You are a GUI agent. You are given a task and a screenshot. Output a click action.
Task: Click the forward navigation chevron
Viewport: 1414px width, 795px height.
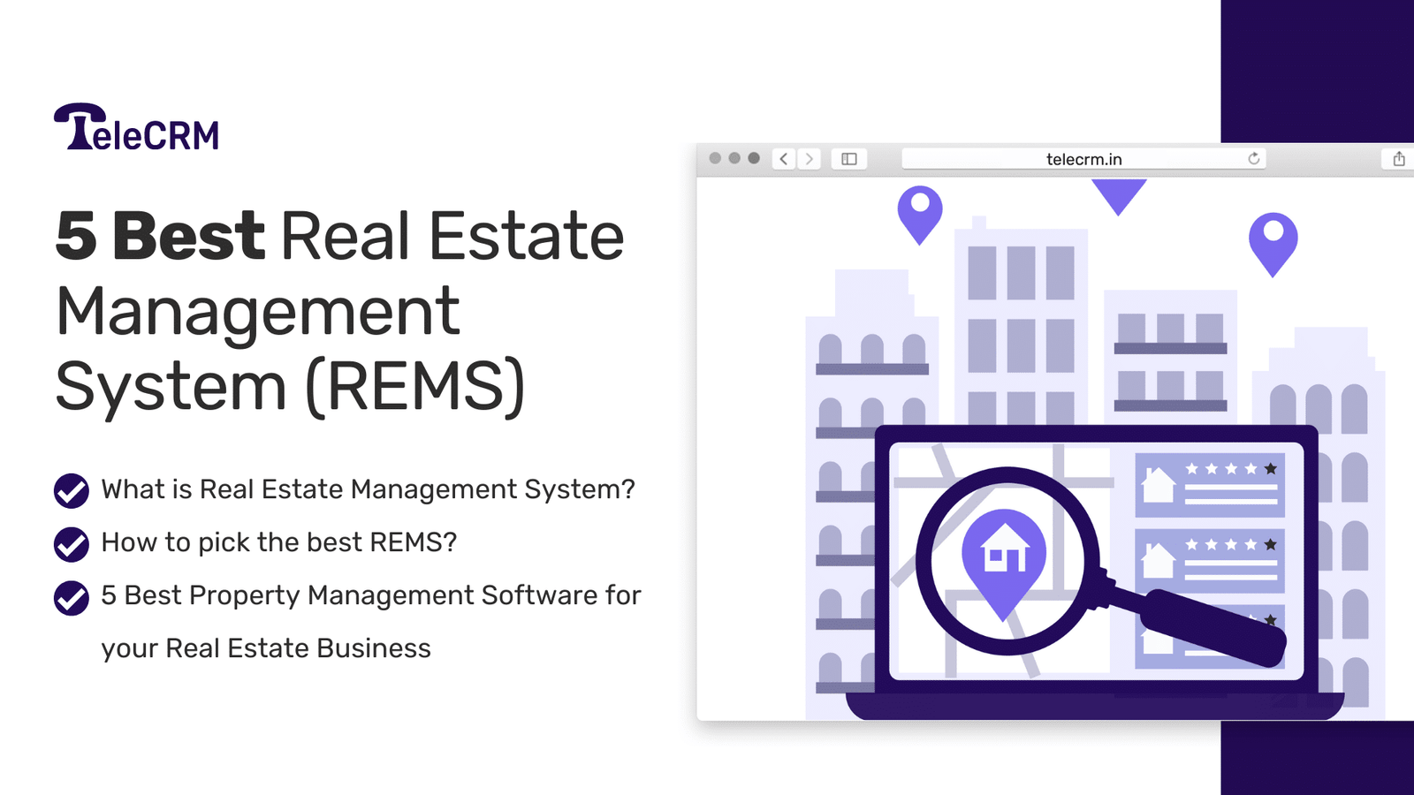[x=810, y=159]
